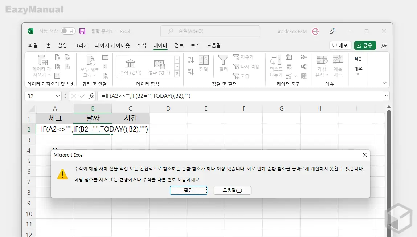Collapse the ribbon via the bottom-right chevron

coord(384,83)
